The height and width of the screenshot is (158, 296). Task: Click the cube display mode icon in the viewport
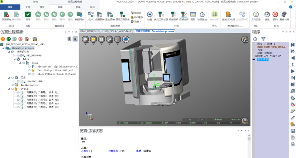93,39
